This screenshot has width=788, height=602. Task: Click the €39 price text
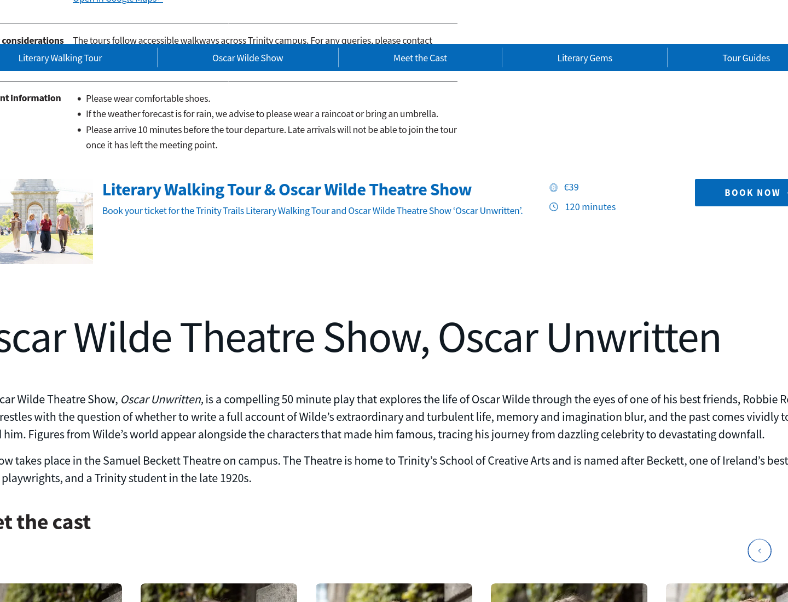(571, 187)
